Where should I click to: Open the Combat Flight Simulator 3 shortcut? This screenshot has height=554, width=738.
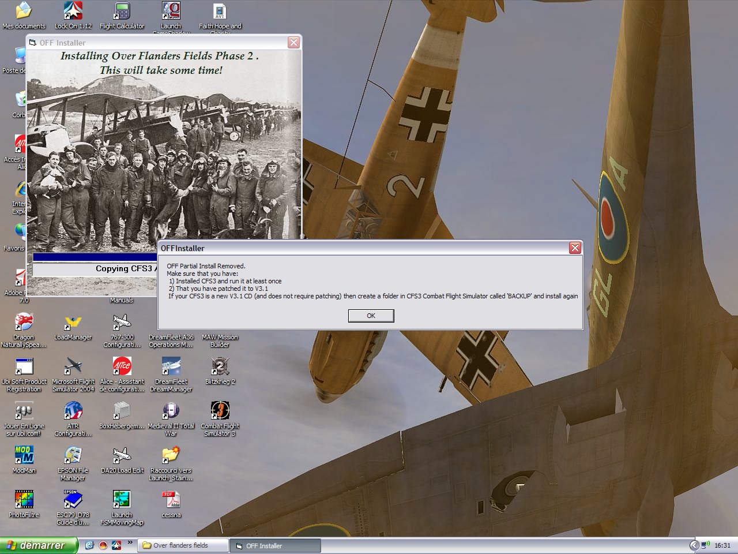click(x=220, y=411)
